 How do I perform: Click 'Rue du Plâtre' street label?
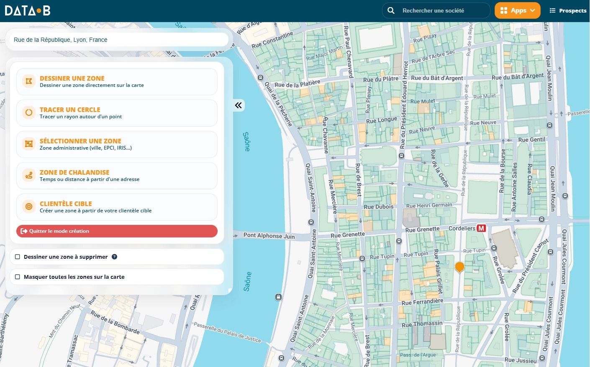(x=381, y=79)
